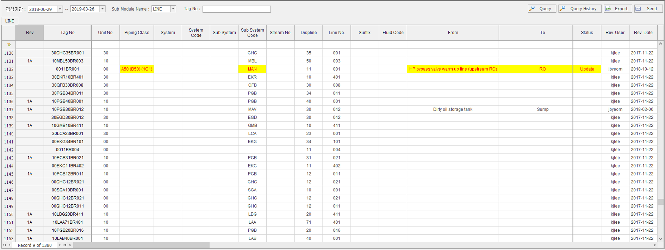Send the list by mail
665x250 pixels.
(648, 9)
